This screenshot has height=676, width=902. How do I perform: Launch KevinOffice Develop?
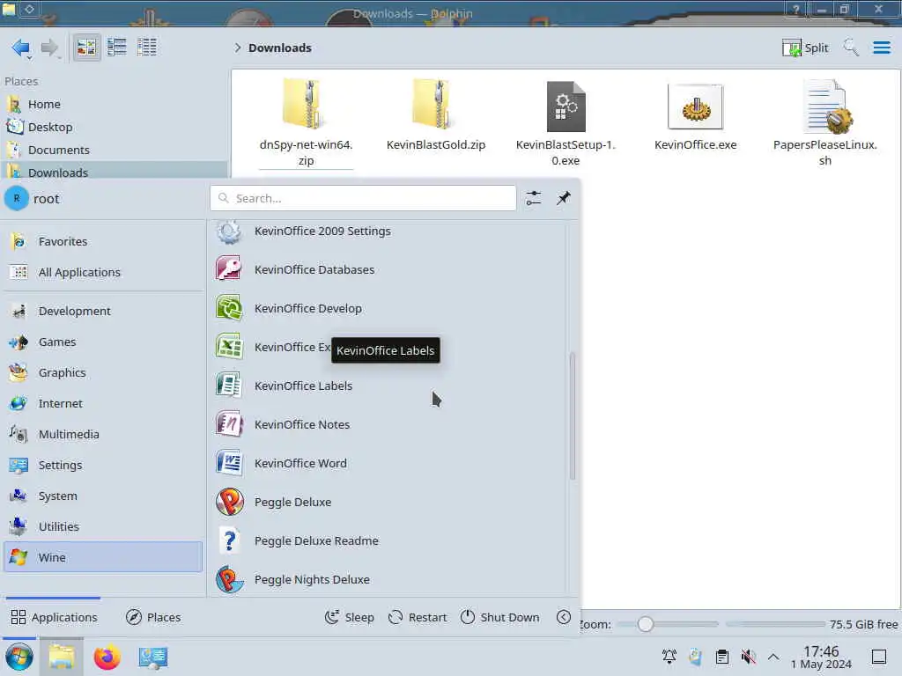click(x=388, y=309)
